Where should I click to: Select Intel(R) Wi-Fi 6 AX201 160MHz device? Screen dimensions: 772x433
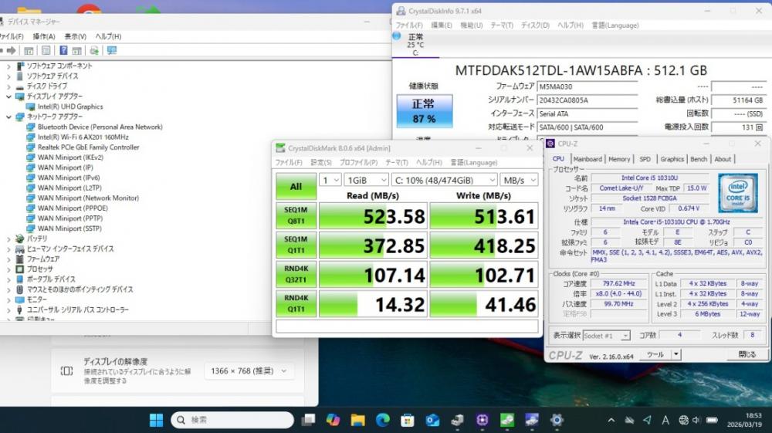pyautogui.click(x=83, y=137)
